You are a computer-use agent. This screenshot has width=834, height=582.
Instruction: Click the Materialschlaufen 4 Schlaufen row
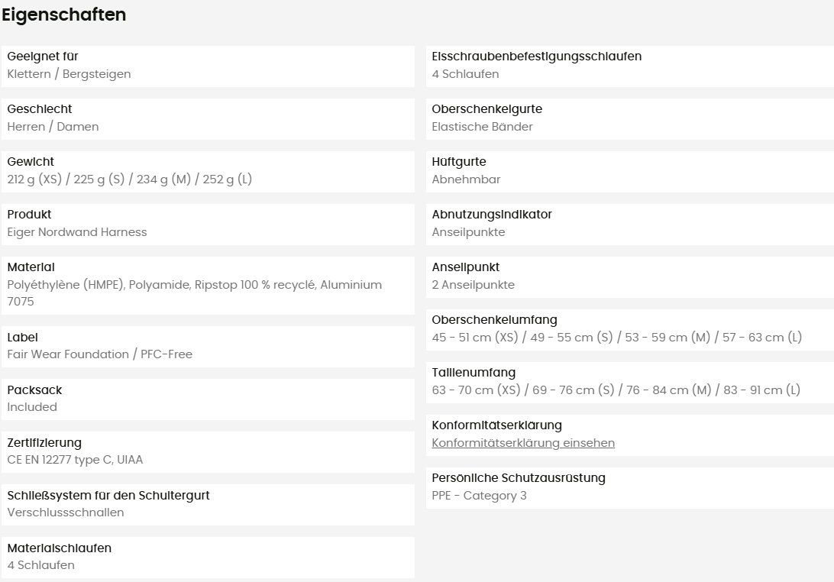208,558
